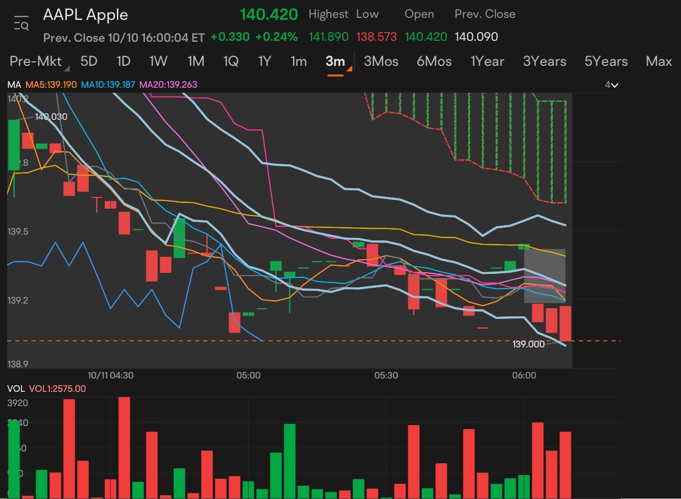
Task: Click the VOL indicator label
Action: (x=16, y=389)
